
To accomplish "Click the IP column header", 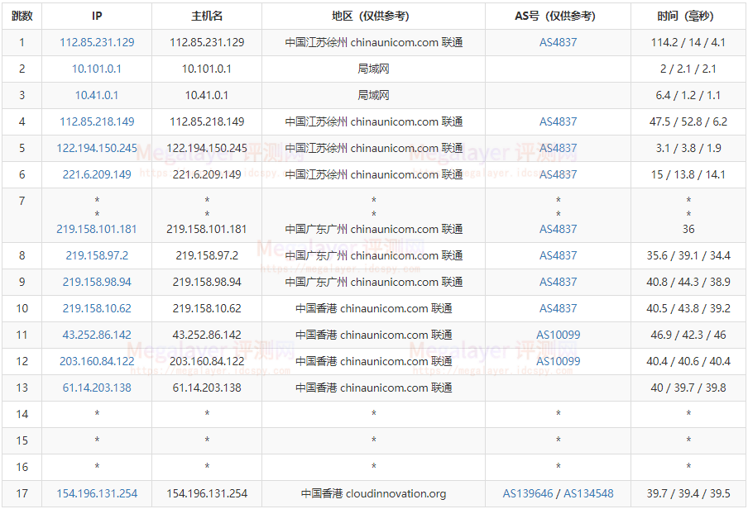I will coord(97,17).
